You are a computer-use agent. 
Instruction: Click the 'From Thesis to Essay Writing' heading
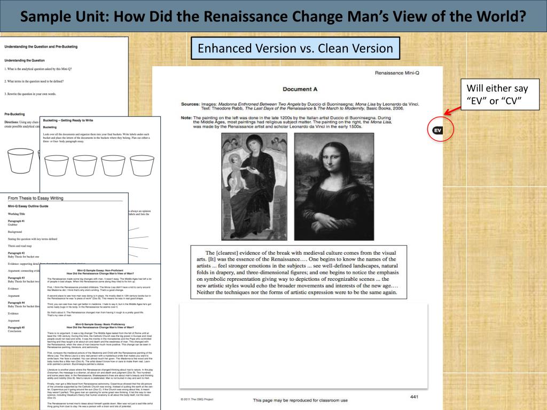click(x=36, y=198)
